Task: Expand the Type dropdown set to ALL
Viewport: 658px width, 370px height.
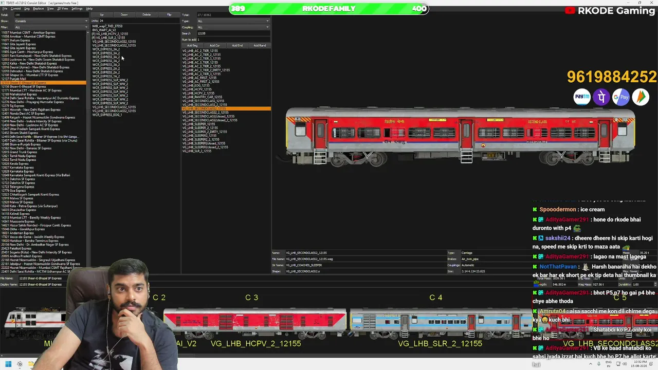Action: tap(233, 21)
